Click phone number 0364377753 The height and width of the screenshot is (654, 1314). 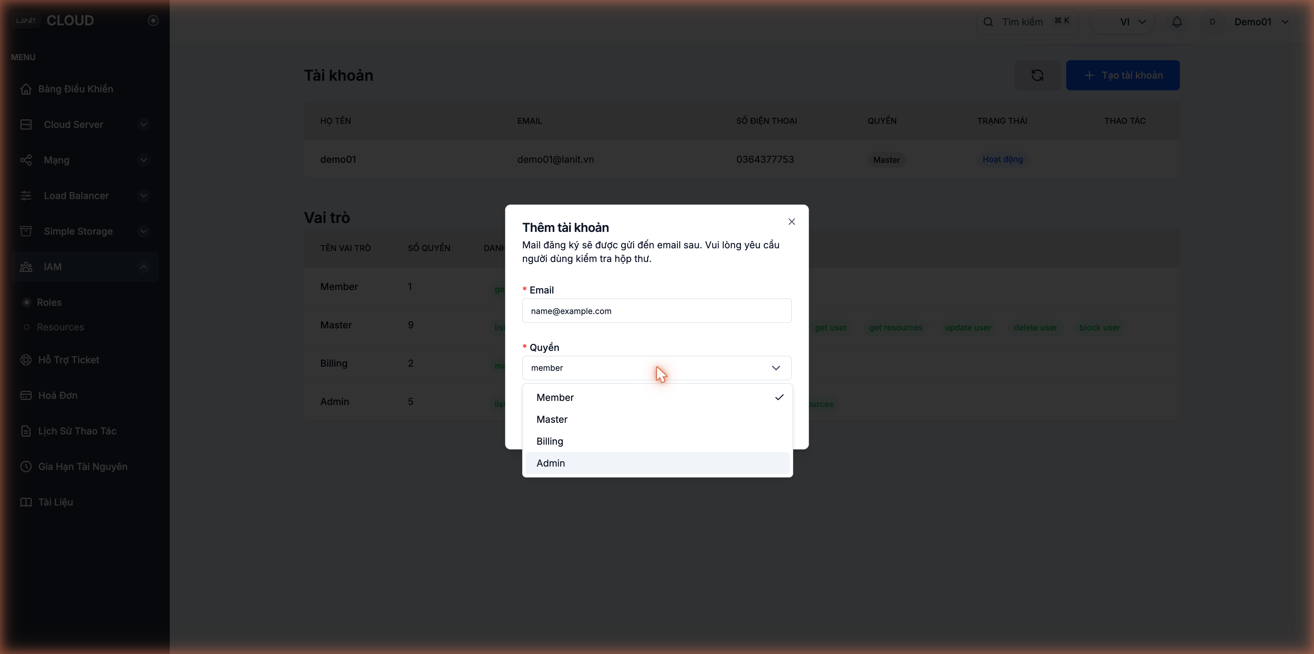tap(765, 159)
